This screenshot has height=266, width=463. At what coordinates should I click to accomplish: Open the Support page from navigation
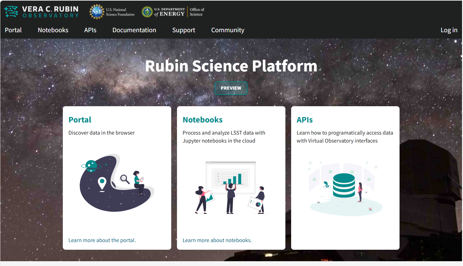click(x=184, y=30)
